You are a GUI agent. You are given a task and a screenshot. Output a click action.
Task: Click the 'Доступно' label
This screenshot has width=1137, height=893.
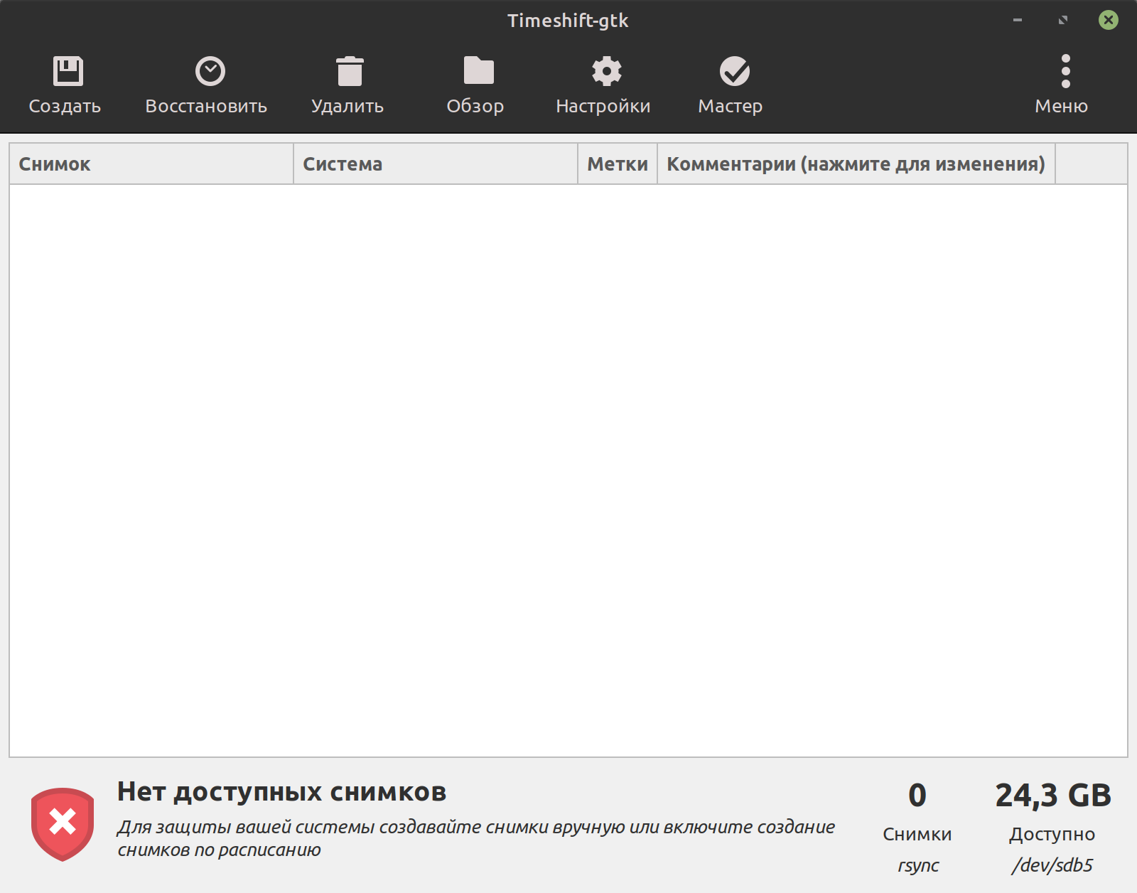(1052, 835)
